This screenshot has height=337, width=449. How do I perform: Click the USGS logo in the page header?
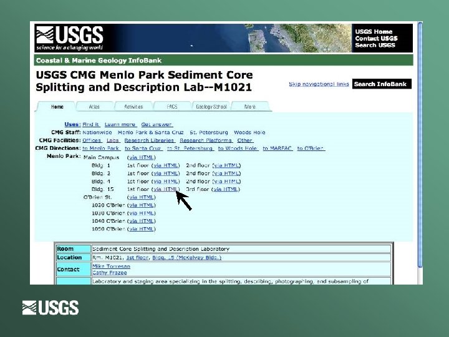click(69, 38)
